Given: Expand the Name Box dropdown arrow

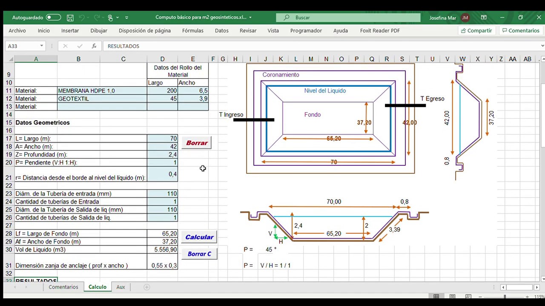Looking at the screenshot, I should click(x=42, y=46).
